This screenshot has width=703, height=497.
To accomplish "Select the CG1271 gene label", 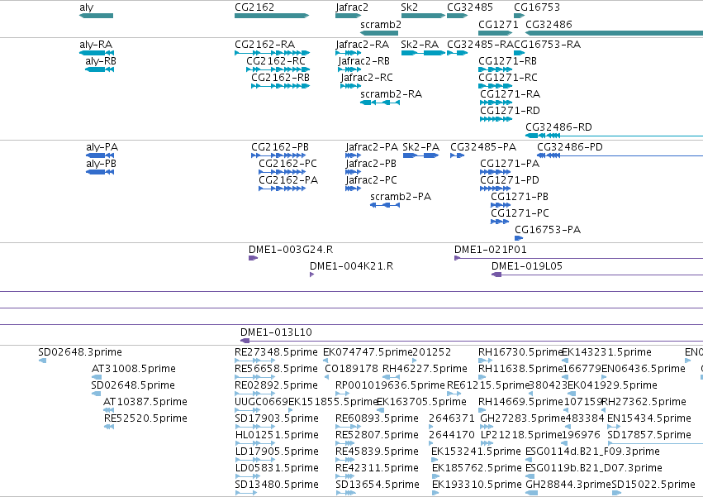I will click(498, 25).
